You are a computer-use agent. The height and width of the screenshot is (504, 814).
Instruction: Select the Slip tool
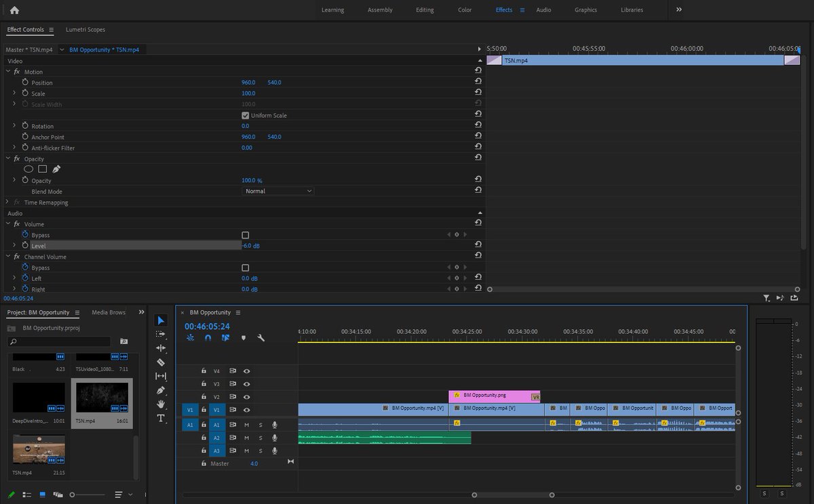coord(161,376)
